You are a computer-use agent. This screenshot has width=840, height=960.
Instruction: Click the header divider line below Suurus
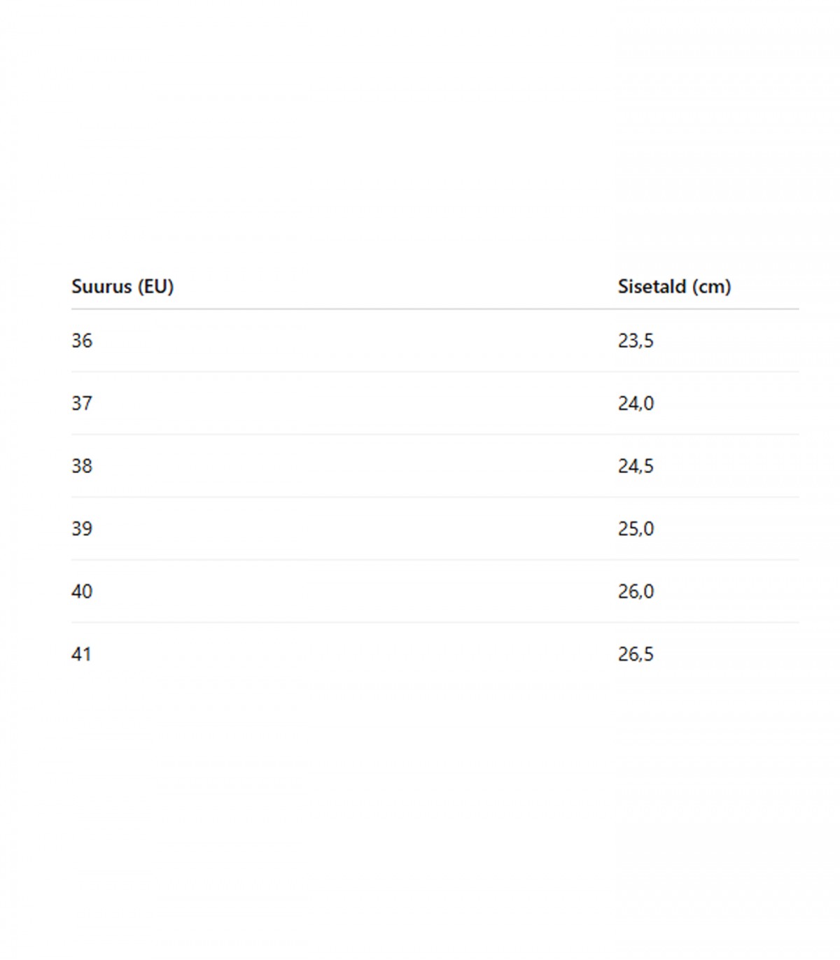[435, 309]
